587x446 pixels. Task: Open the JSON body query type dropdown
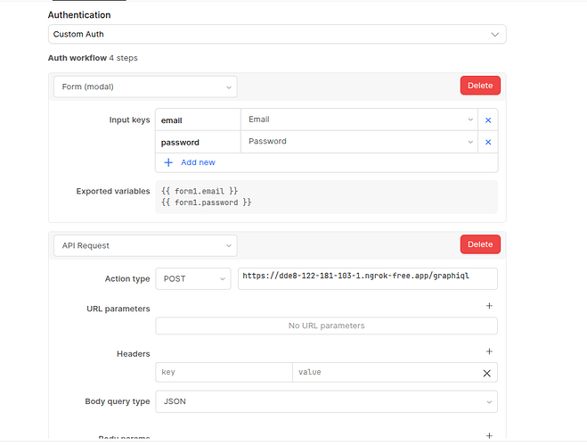[x=326, y=401]
